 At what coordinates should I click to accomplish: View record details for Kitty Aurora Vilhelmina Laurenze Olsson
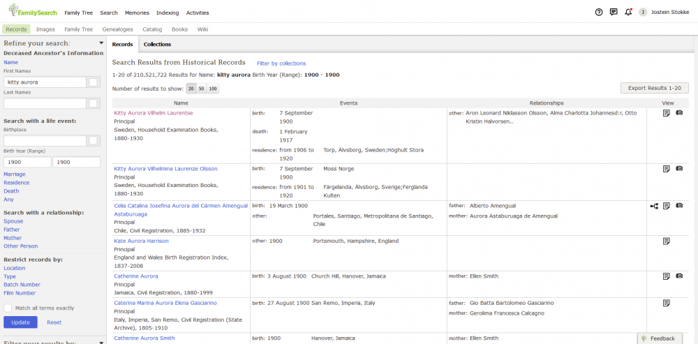tap(667, 169)
